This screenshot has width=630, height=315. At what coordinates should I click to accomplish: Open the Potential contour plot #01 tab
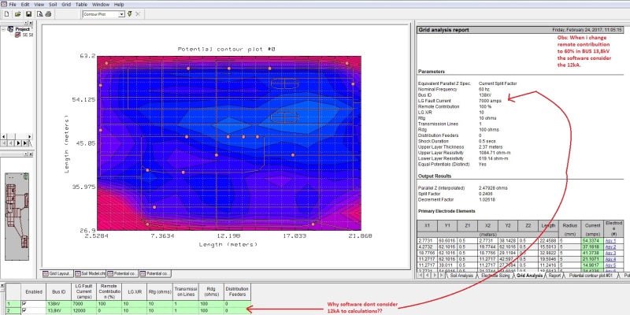click(x=590, y=276)
